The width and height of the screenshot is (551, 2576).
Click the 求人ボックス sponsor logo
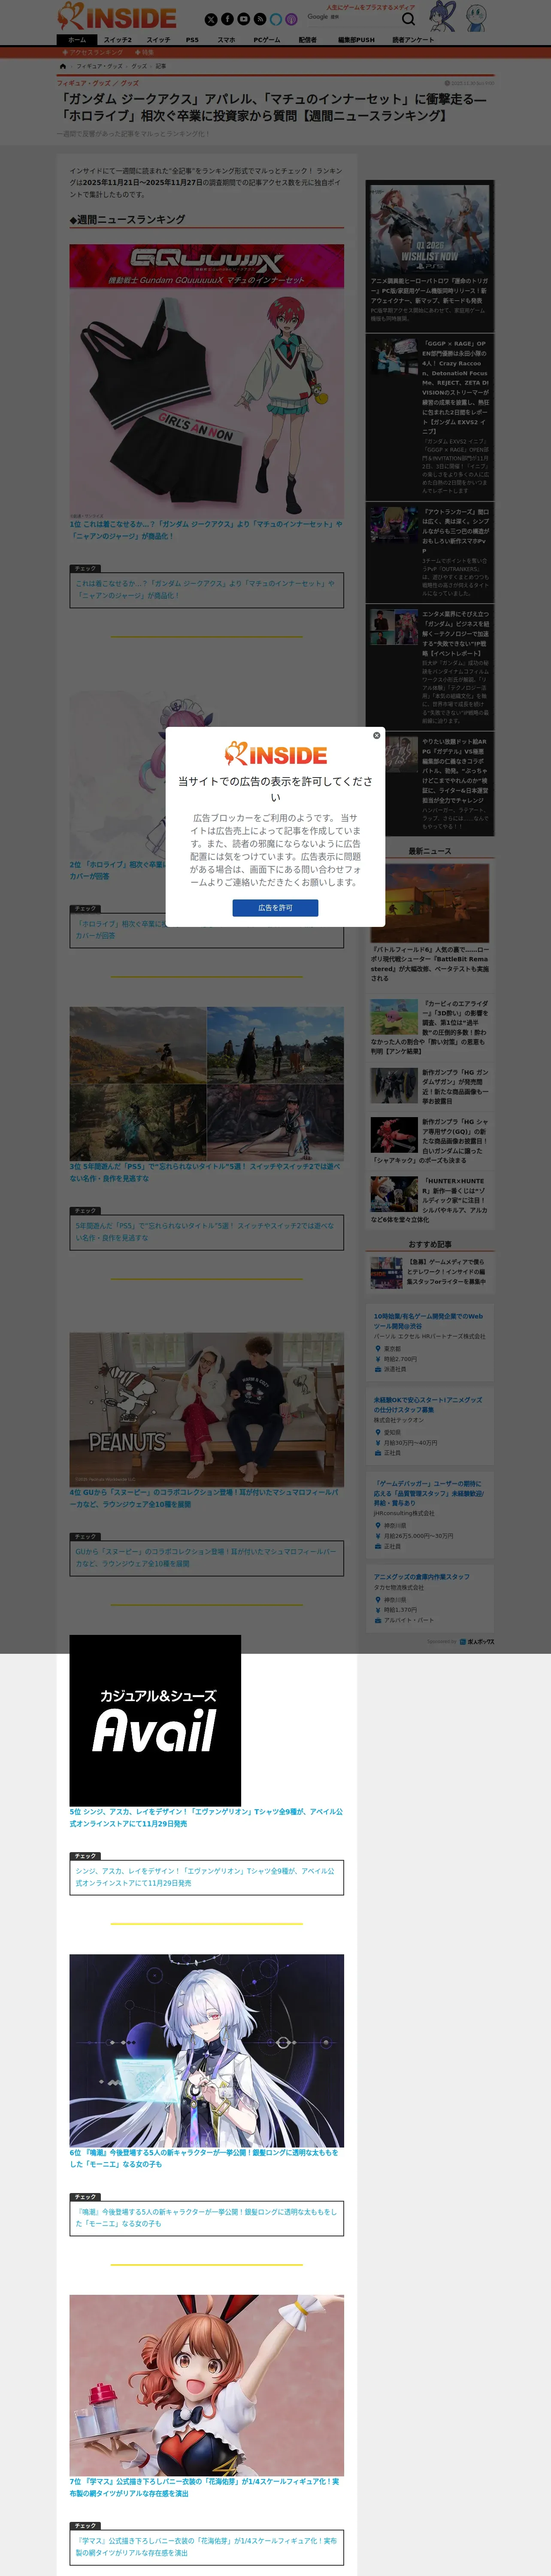coord(477,1642)
